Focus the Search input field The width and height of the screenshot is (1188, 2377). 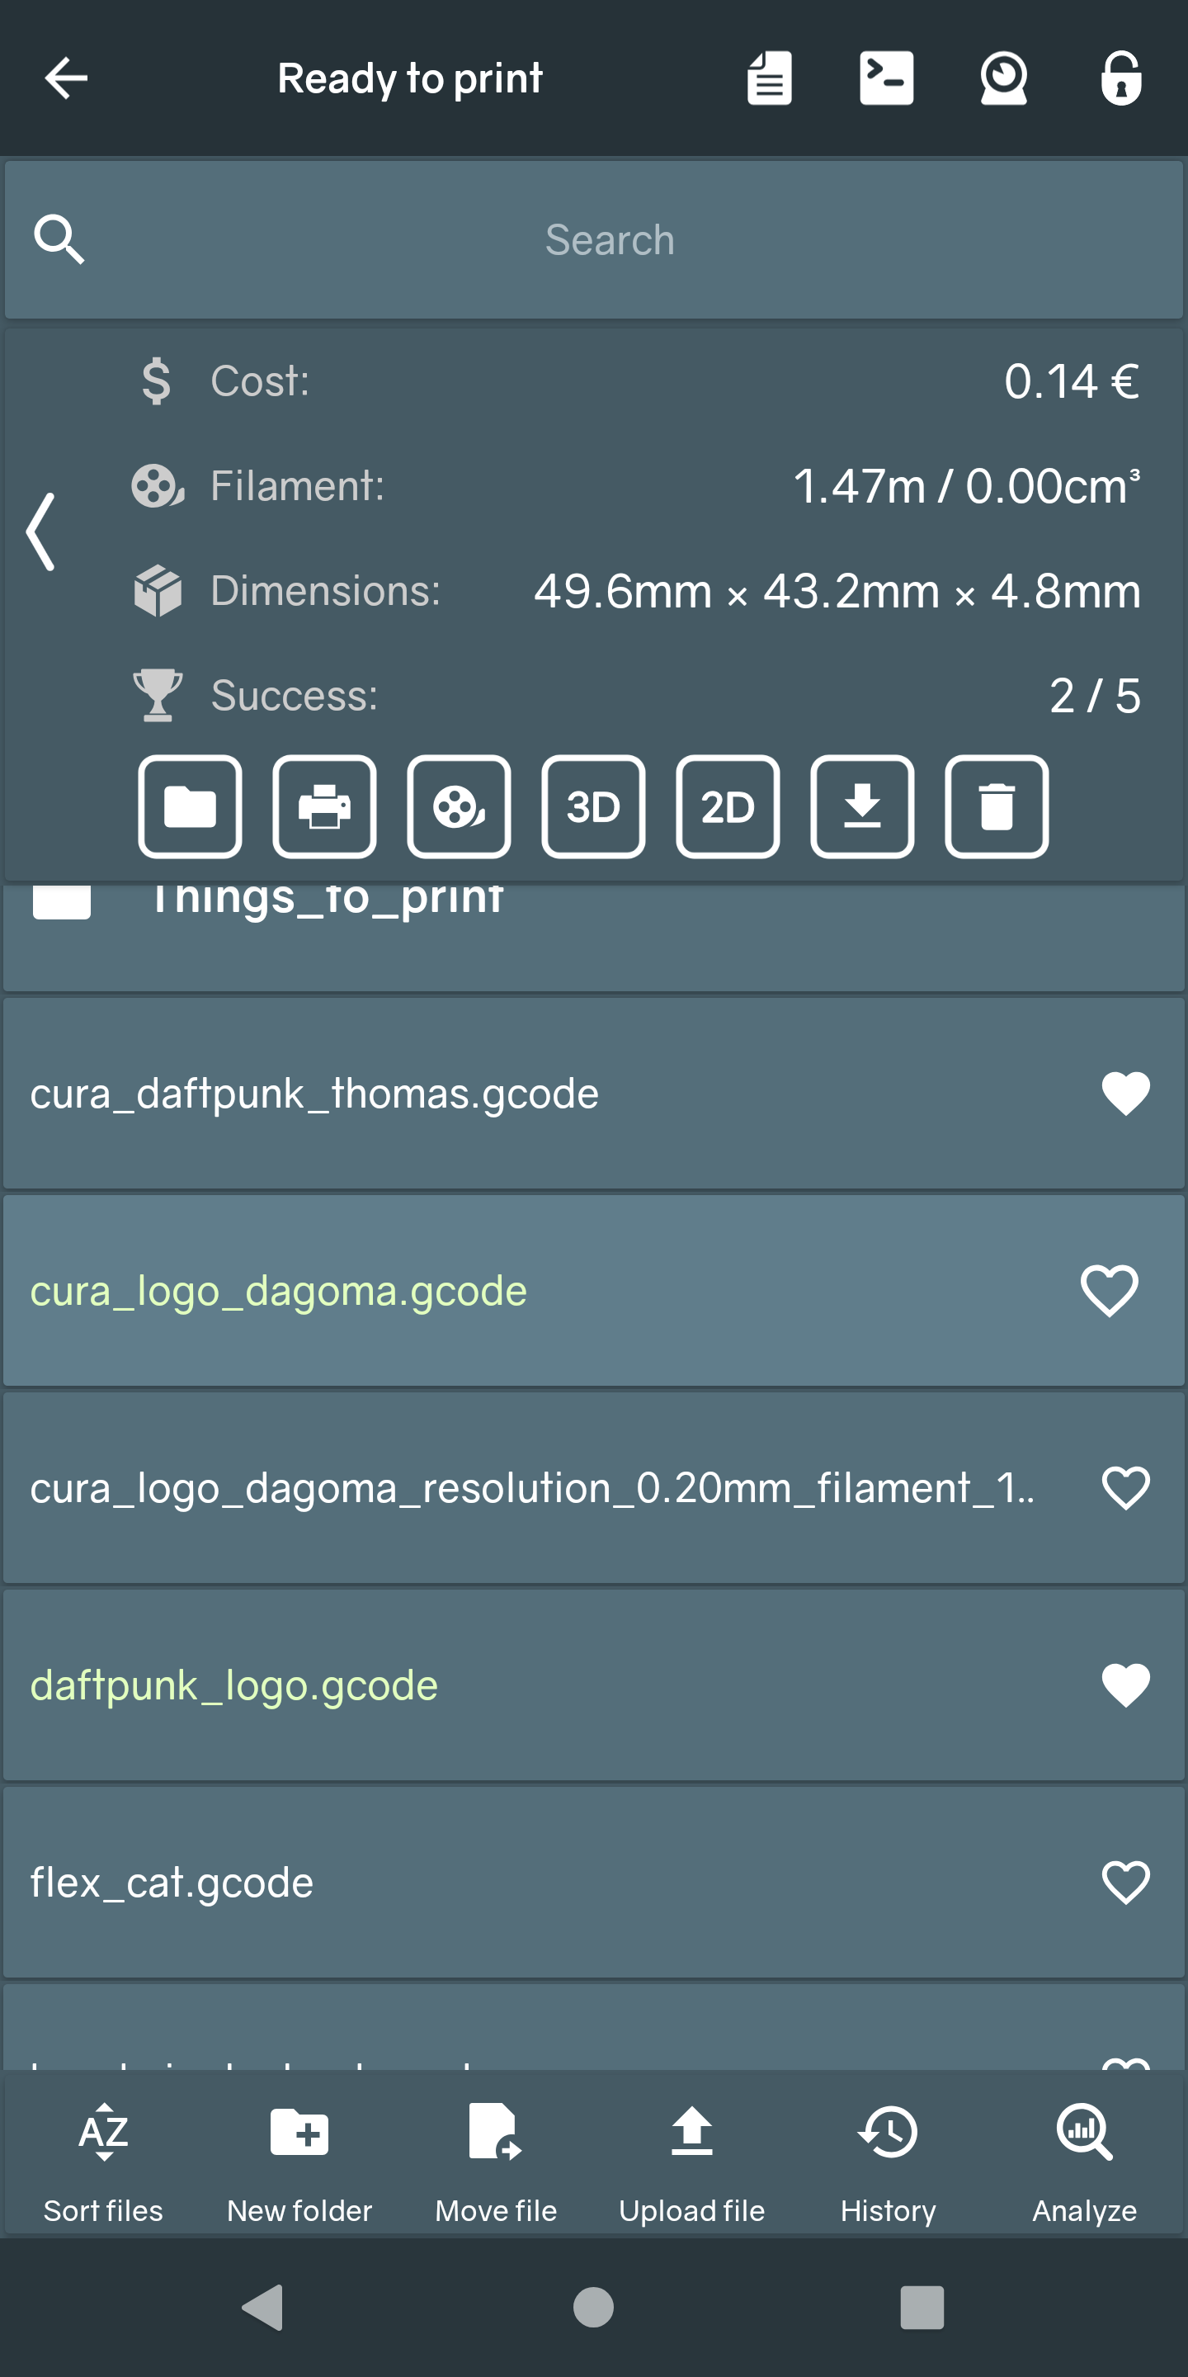(x=609, y=240)
